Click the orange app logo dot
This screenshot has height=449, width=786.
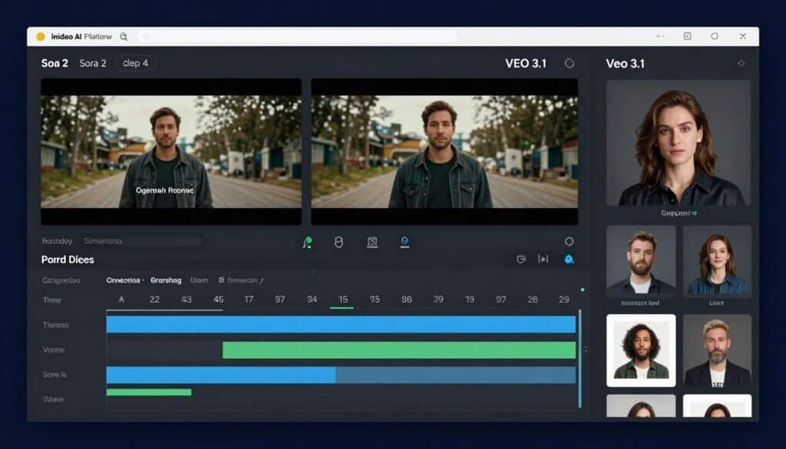click(41, 37)
